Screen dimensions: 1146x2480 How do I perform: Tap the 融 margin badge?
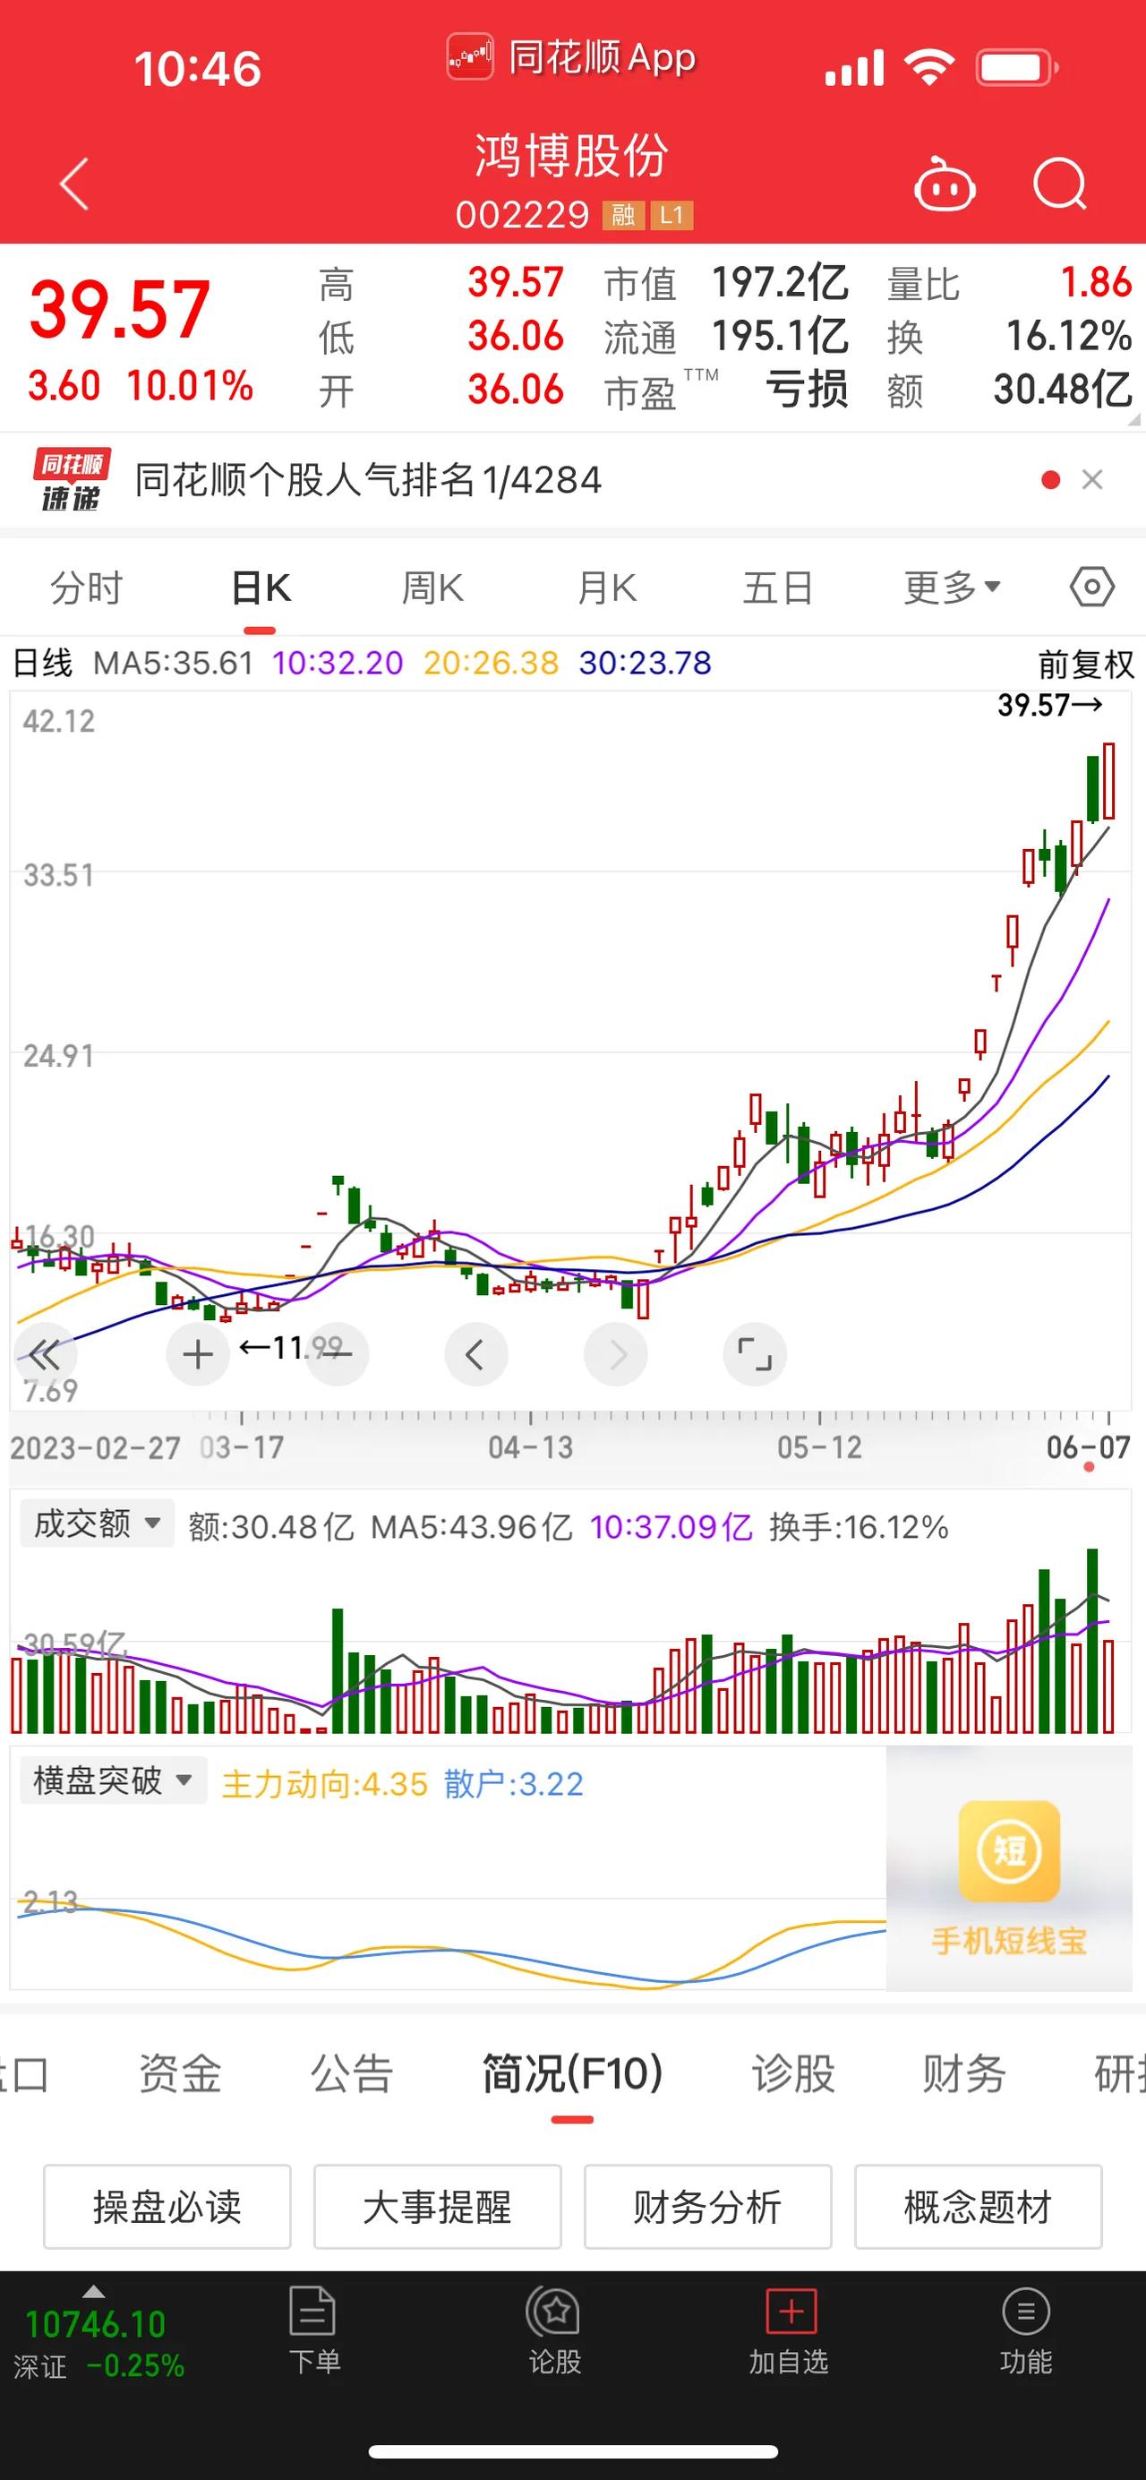(x=622, y=215)
